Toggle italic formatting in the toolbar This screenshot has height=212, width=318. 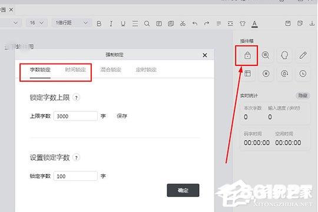point(111,24)
